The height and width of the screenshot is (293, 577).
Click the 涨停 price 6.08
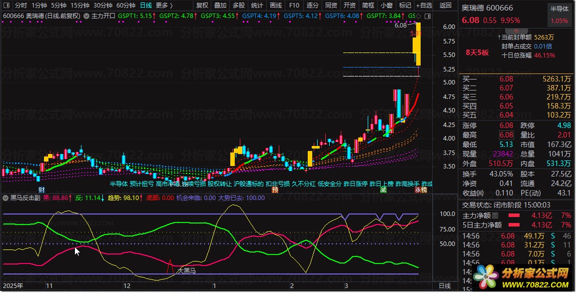coord(507,126)
